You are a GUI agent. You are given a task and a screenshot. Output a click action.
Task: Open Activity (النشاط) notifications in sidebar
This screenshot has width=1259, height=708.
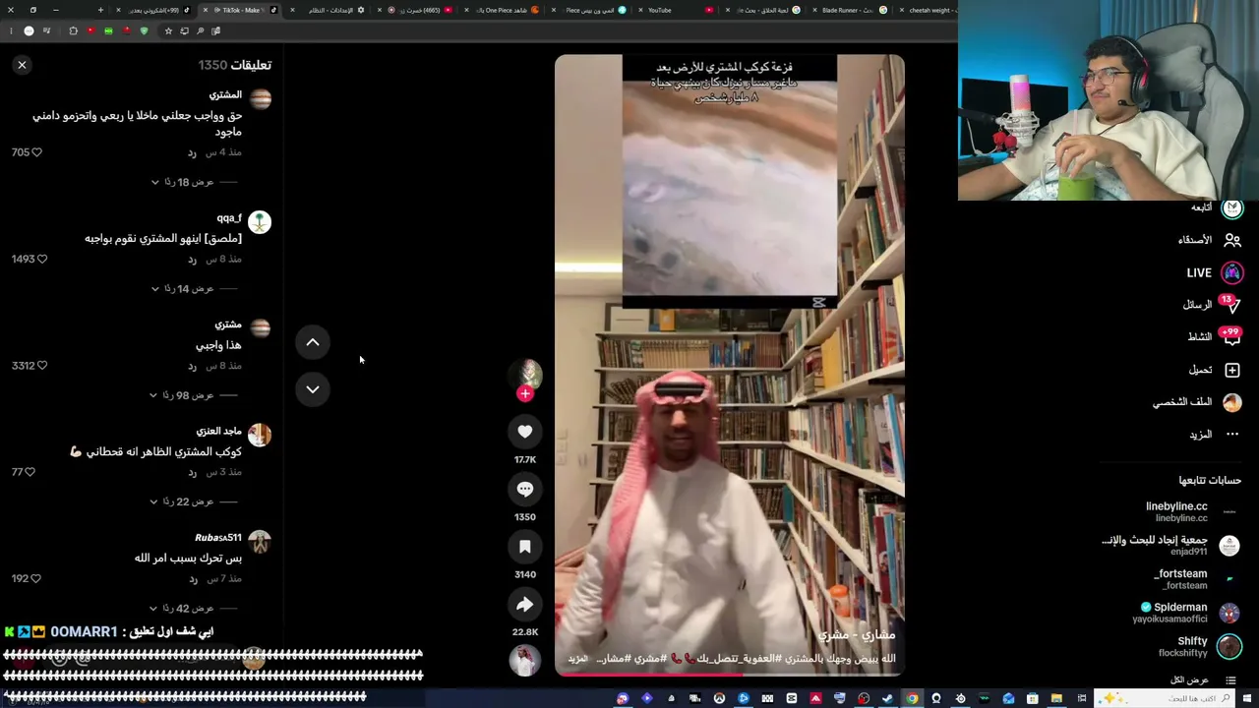(x=1214, y=336)
